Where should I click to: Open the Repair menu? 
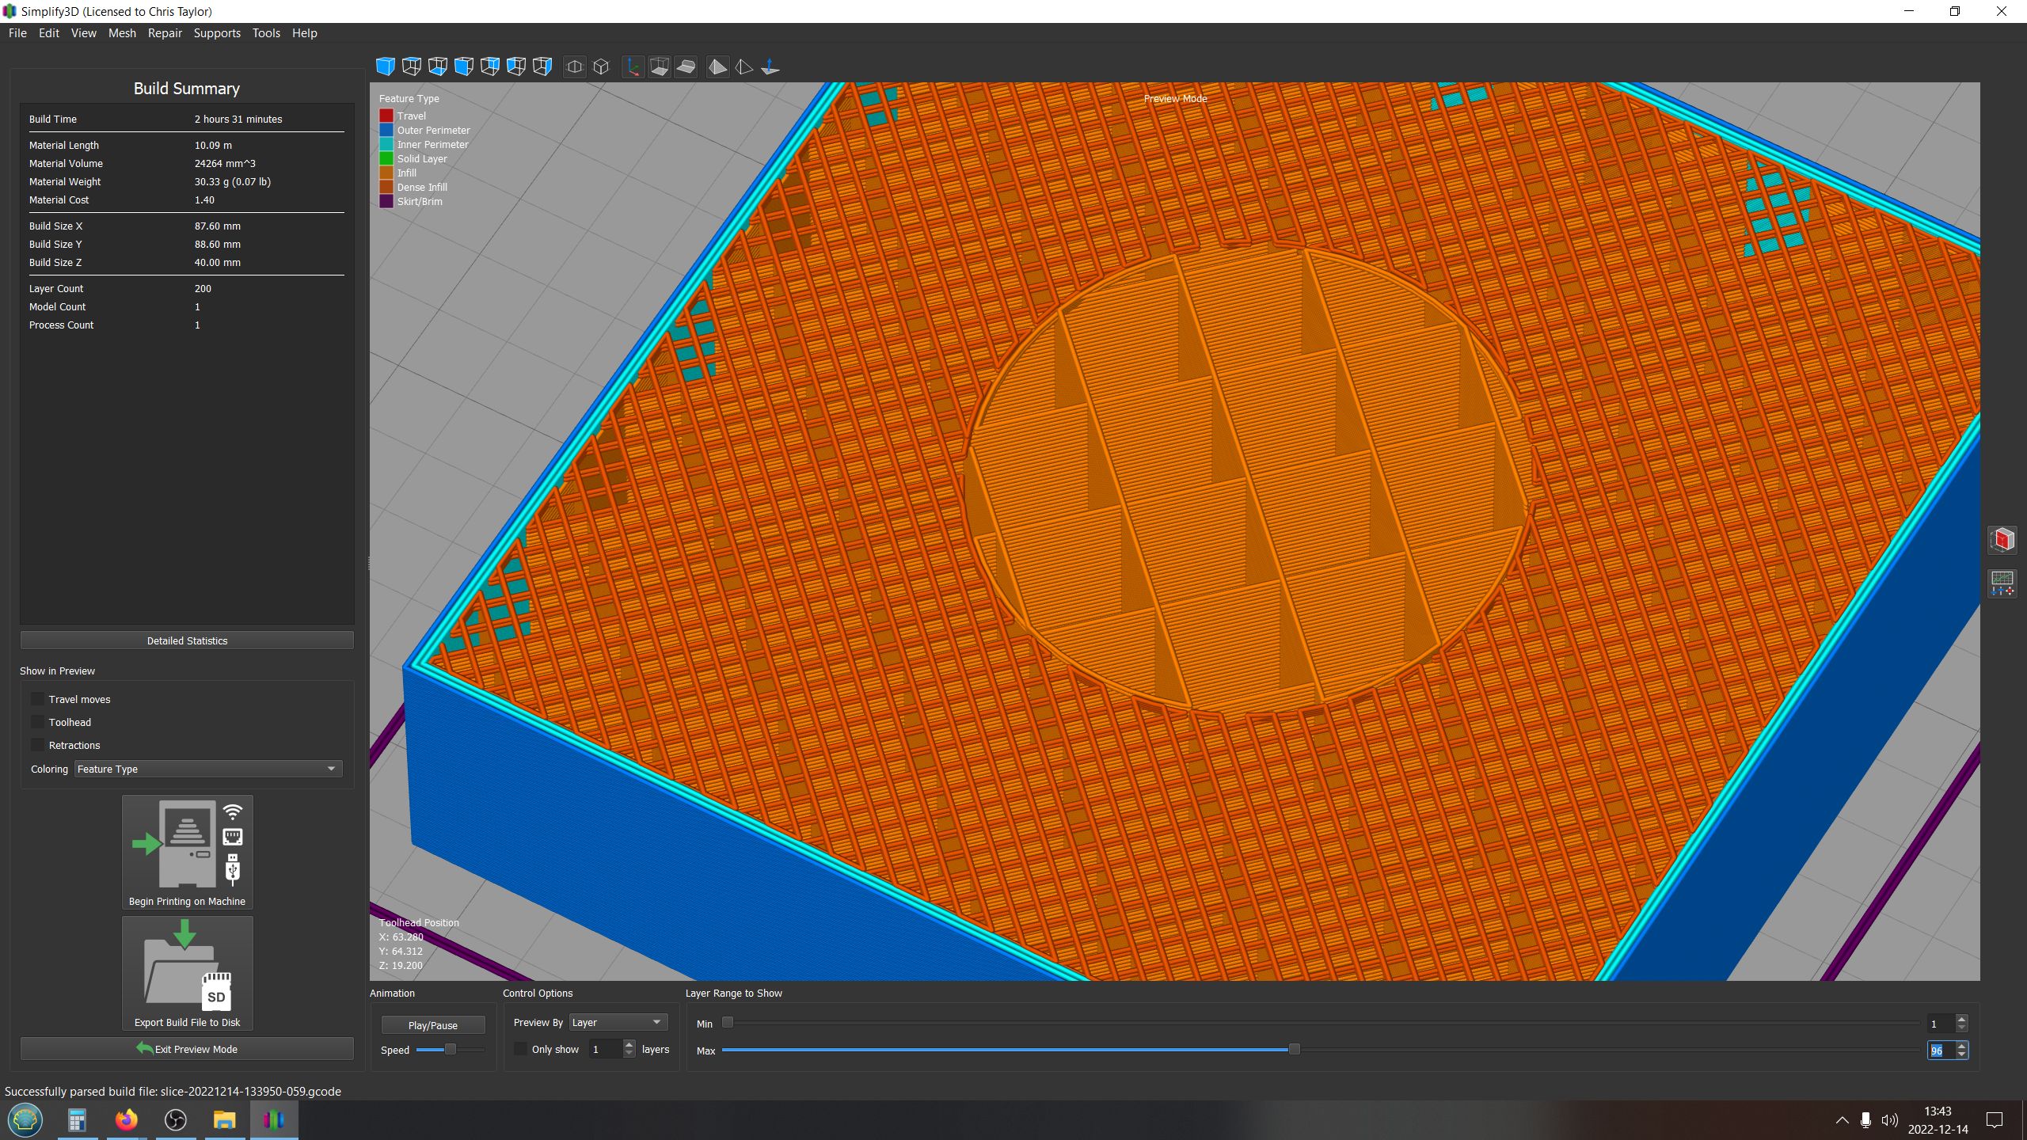pos(165,33)
